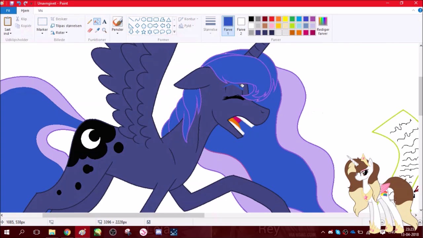This screenshot has height=238, width=423.
Task: Collapse the ribbon with the chevron
Action: pyautogui.click(x=413, y=11)
